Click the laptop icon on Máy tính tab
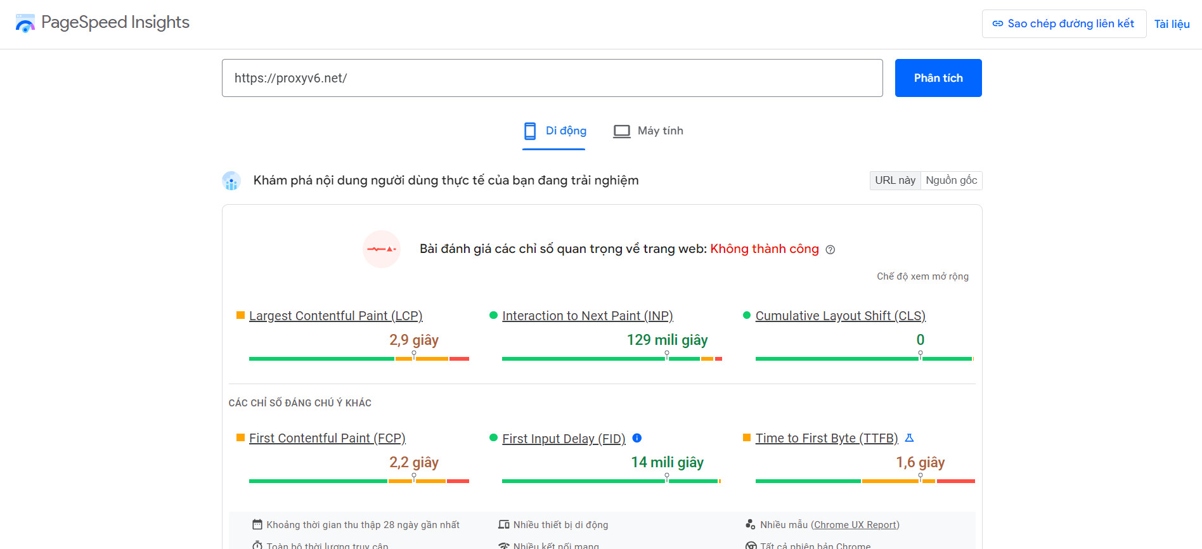Image resolution: width=1202 pixels, height=549 pixels. pos(622,131)
